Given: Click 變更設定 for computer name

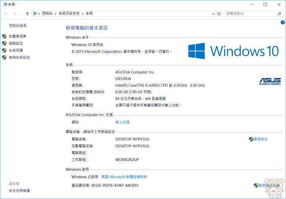Looking at the screenshot, I should point(261,139).
